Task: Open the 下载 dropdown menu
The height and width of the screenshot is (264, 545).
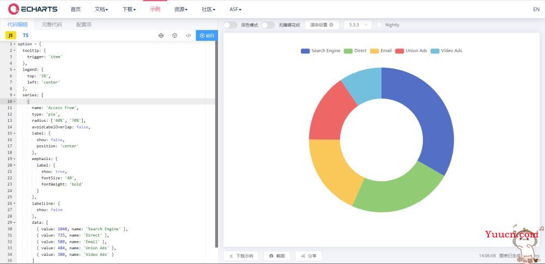Action: tap(129, 9)
